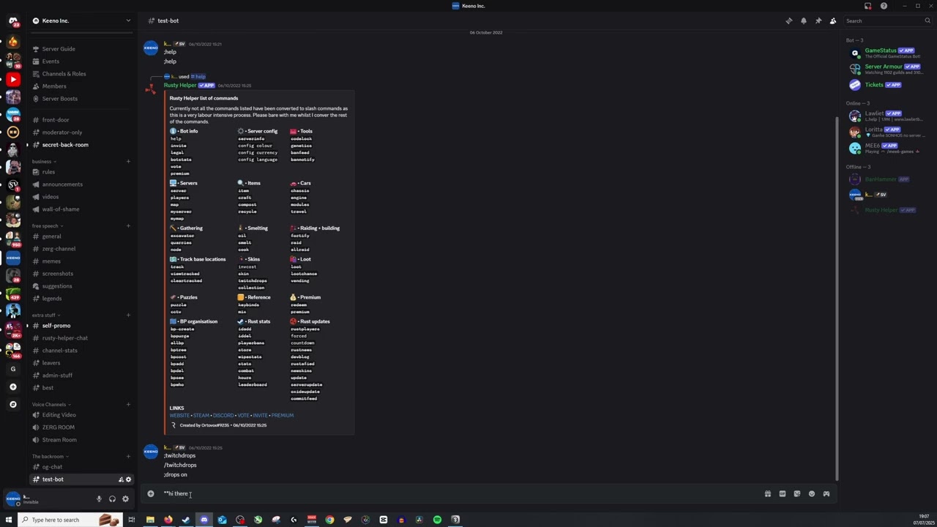The image size is (937, 527).
Task: Click the Server Armour bot in member list
Action: click(886, 69)
